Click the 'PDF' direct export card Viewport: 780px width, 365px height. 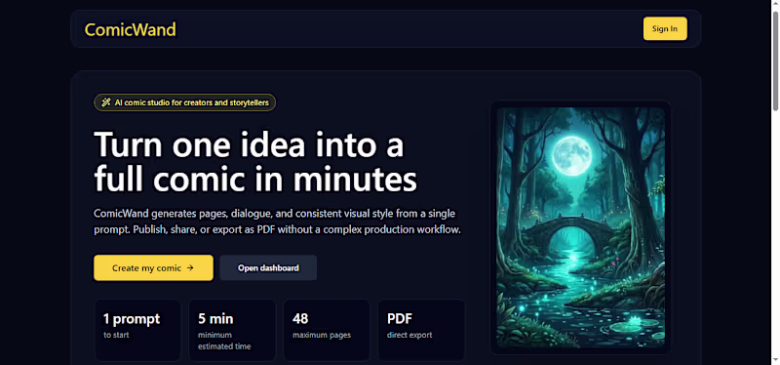421,330
